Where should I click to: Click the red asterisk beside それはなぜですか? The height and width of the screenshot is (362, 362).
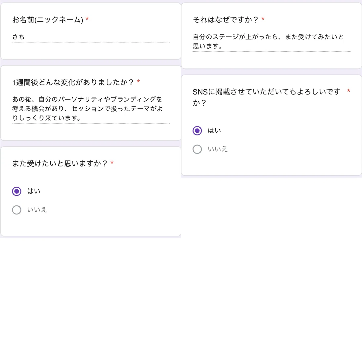point(263,19)
